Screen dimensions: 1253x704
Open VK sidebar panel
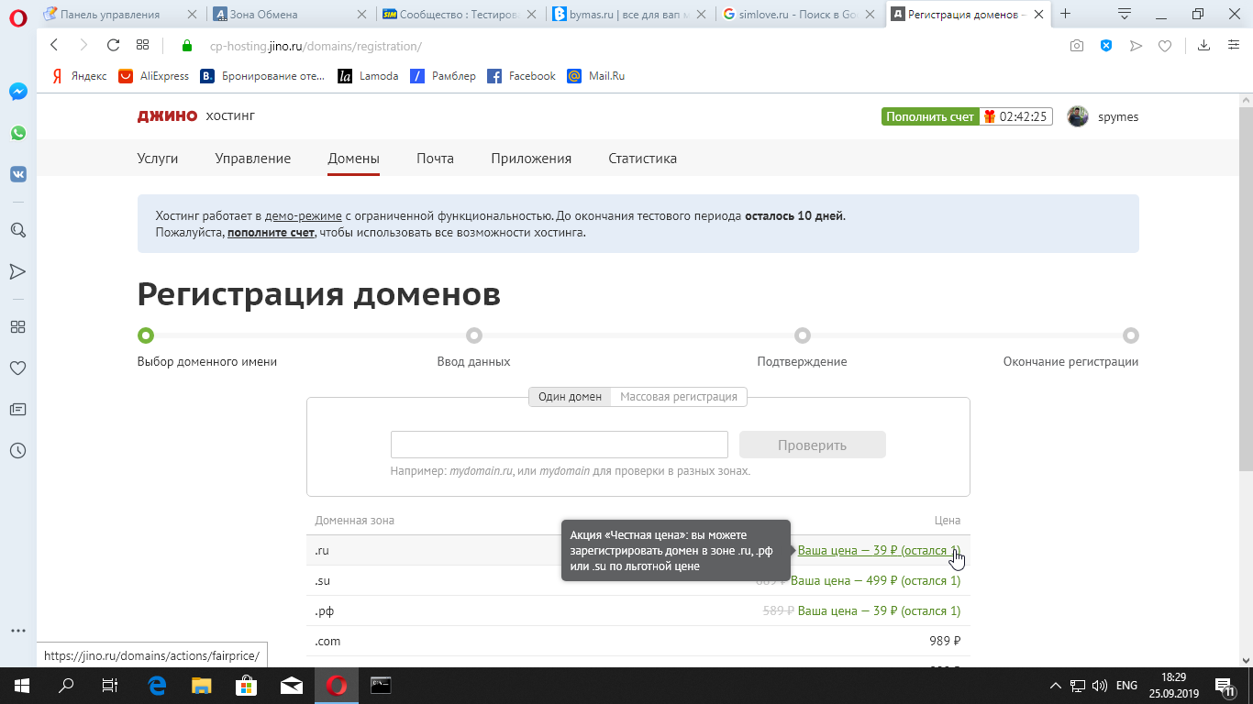(x=18, y=174)
